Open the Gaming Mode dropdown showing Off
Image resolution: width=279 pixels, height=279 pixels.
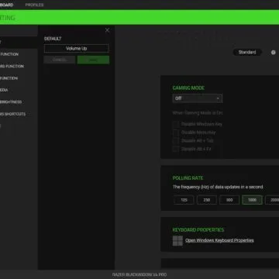198,98
